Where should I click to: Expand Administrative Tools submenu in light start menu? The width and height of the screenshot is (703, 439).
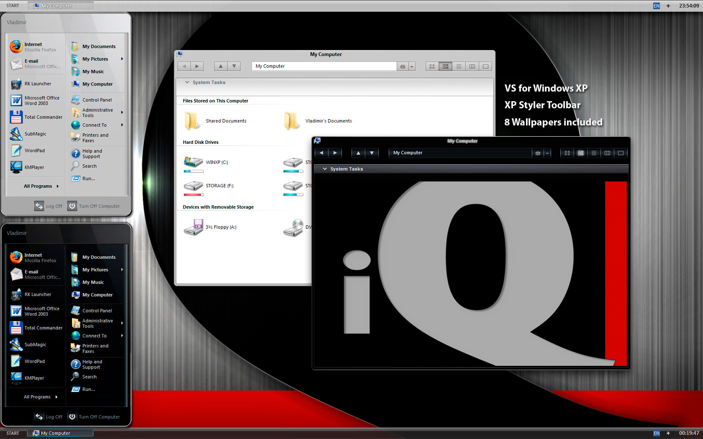pyautogui.click(x=122, y=112)
